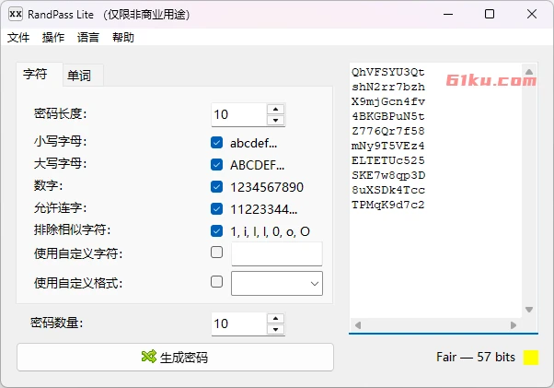Click the horizontal scroll left arrow
Screen dimensions: 554x388
(358, 325)
